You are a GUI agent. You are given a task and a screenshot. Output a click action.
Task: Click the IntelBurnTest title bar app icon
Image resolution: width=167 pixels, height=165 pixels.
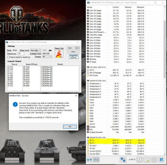pyautogui.click(x=7, y=42)
